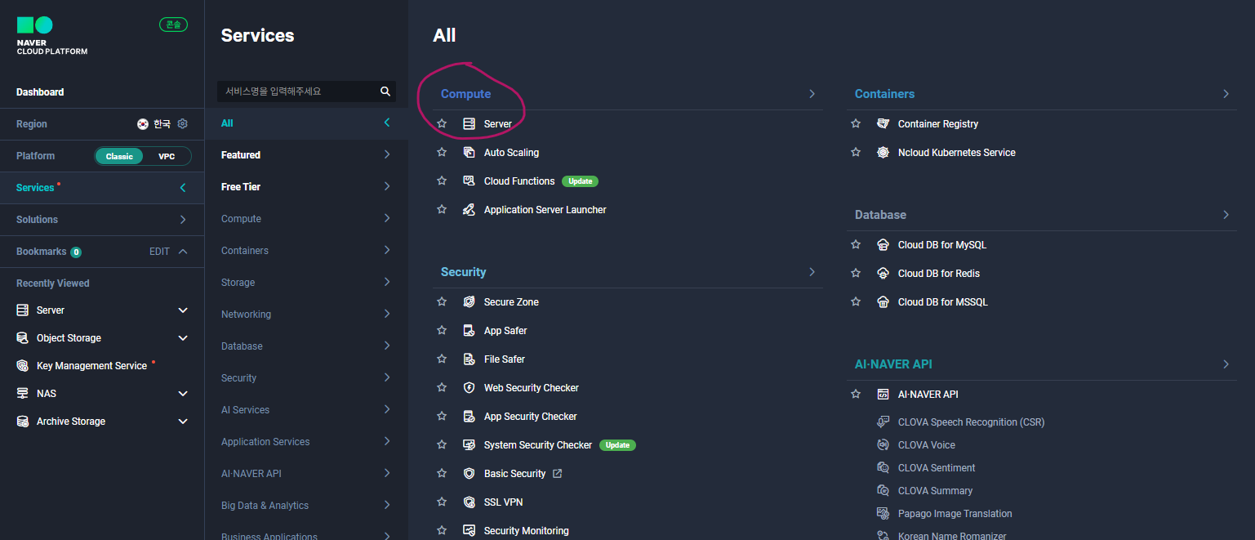Open Security section header arrow
1255x540 pixels.
click(x=812, y=272)
